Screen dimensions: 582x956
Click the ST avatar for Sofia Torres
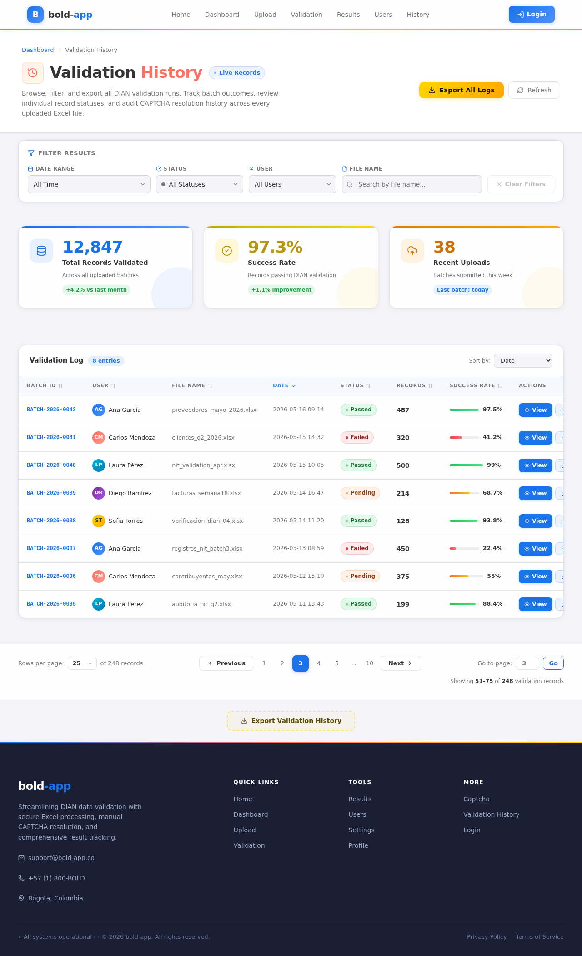(99, 521)
